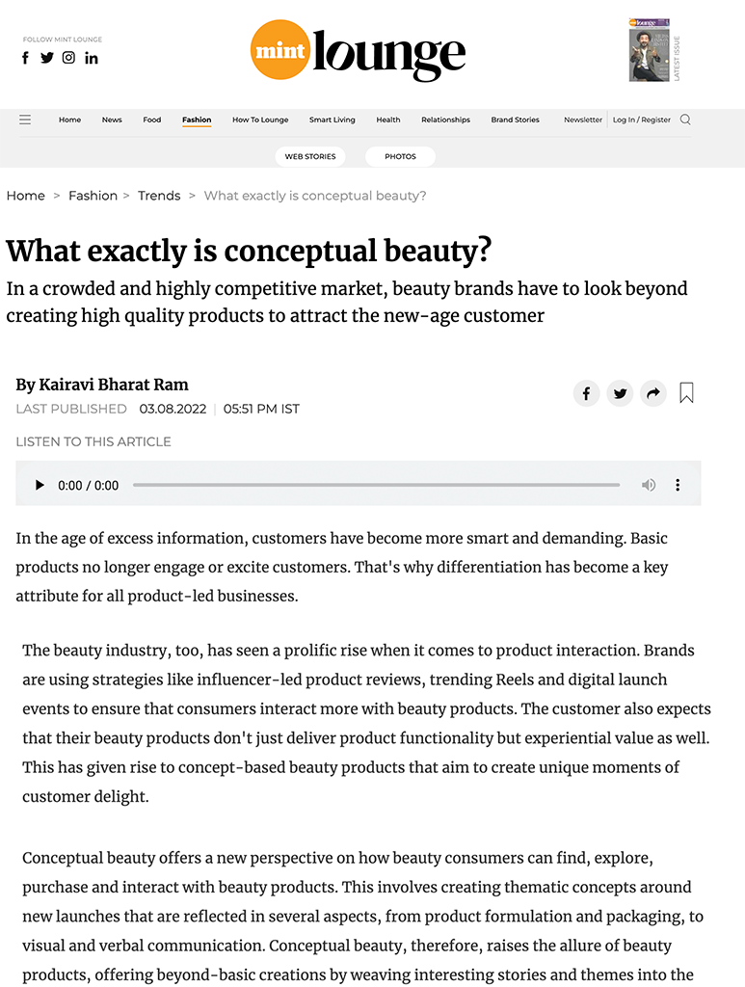Click the share arrow icon
The image size is (745, 987).
pyautogui.click(x=652, y=393)
